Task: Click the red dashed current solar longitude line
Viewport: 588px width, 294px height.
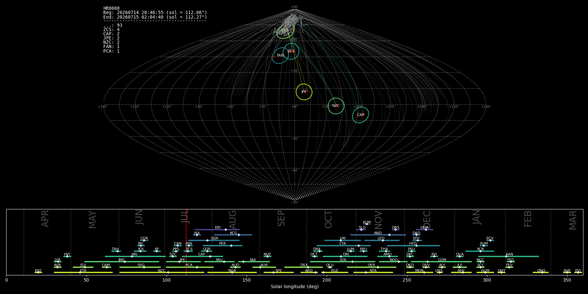Action: click(186, 242)
